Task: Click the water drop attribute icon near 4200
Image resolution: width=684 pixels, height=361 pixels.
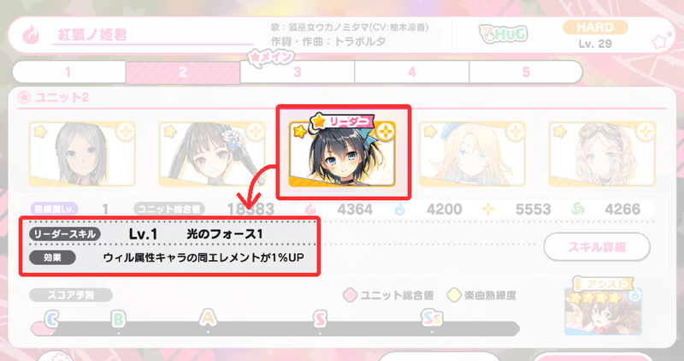Action: (x=399, y=210)
